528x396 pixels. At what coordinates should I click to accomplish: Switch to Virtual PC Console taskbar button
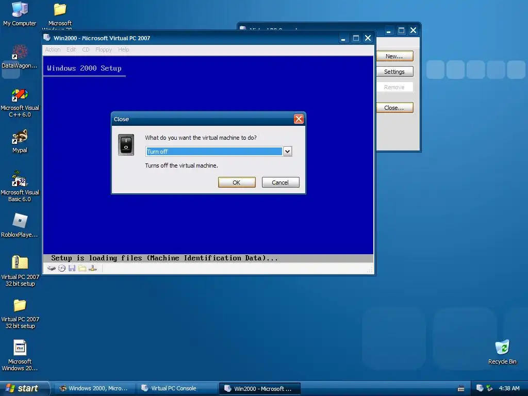click(177, 388)
